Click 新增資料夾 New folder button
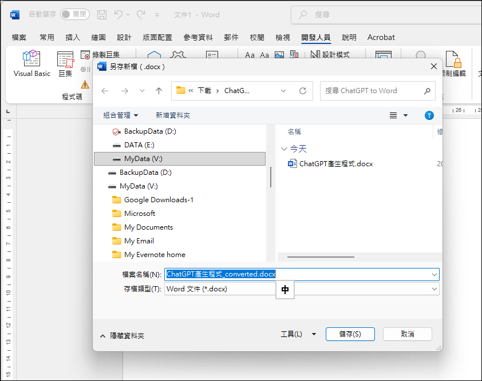 [x=173, y=115]
